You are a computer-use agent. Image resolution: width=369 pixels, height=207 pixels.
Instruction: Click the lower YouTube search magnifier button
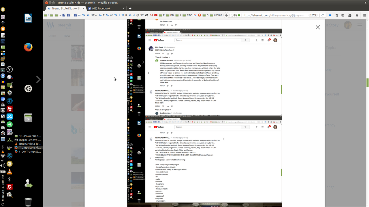246,127
